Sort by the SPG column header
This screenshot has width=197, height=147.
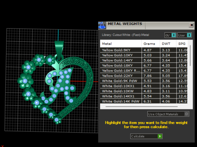pos(182,44)
